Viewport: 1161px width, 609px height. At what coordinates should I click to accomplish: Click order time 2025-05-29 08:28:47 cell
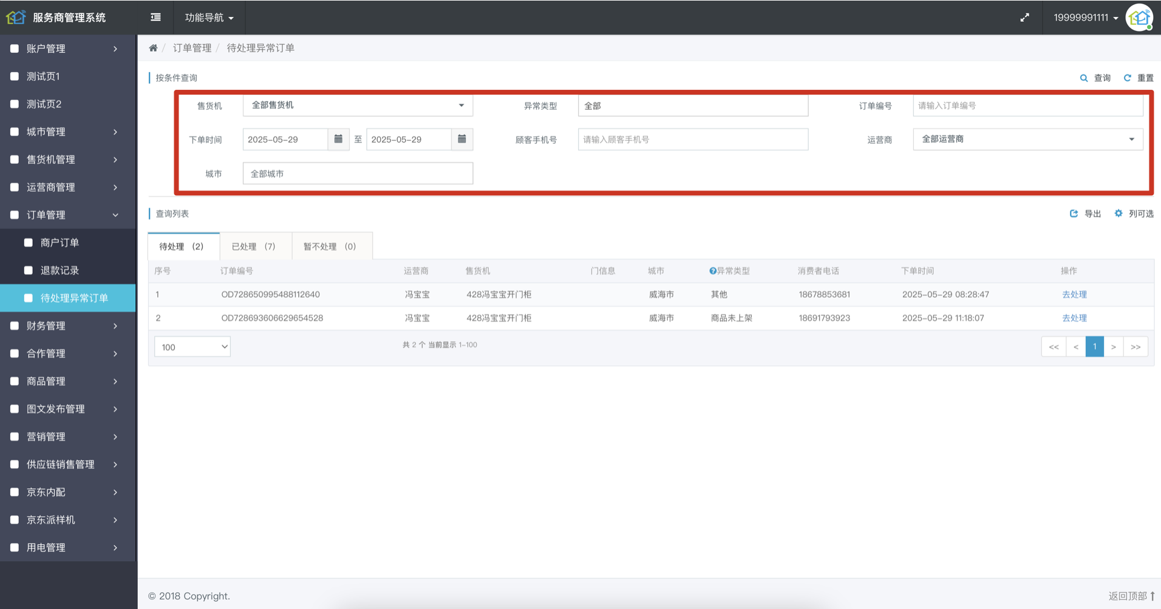coord(945,294)
